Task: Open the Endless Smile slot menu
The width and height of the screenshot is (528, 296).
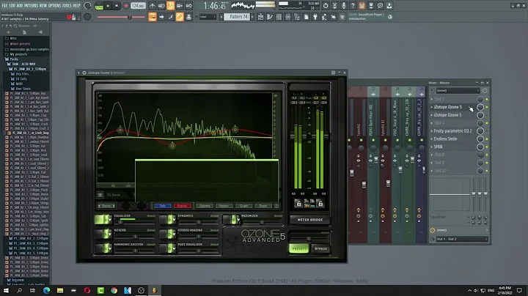Action: [432, 139]
